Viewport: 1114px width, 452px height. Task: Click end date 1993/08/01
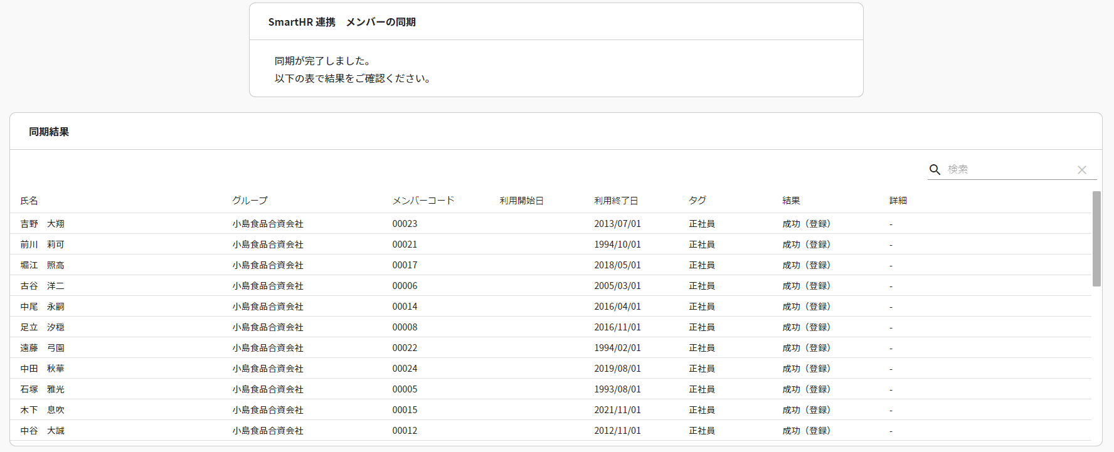point(618,389)
